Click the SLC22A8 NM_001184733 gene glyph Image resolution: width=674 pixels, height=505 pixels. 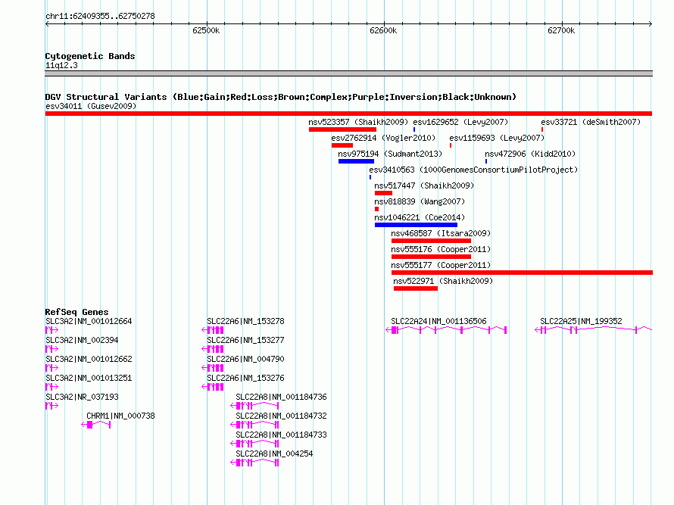click(x=254, y=444)
